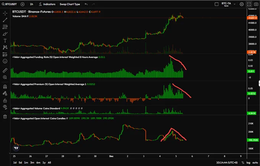Open BTCUSDT symbol search
Viewport: 260px width, 166px height.
tap(11, 4)
